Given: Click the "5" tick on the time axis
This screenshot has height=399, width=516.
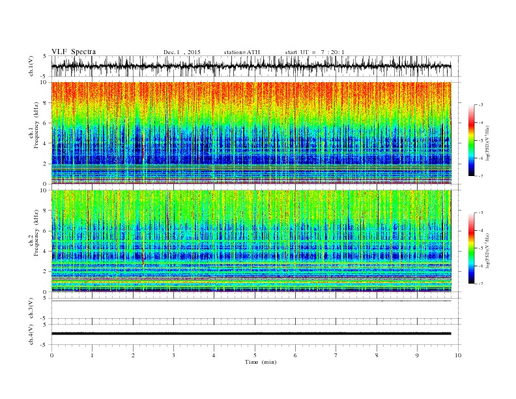Looking at the screenshot, I should (x=255, y=355).
